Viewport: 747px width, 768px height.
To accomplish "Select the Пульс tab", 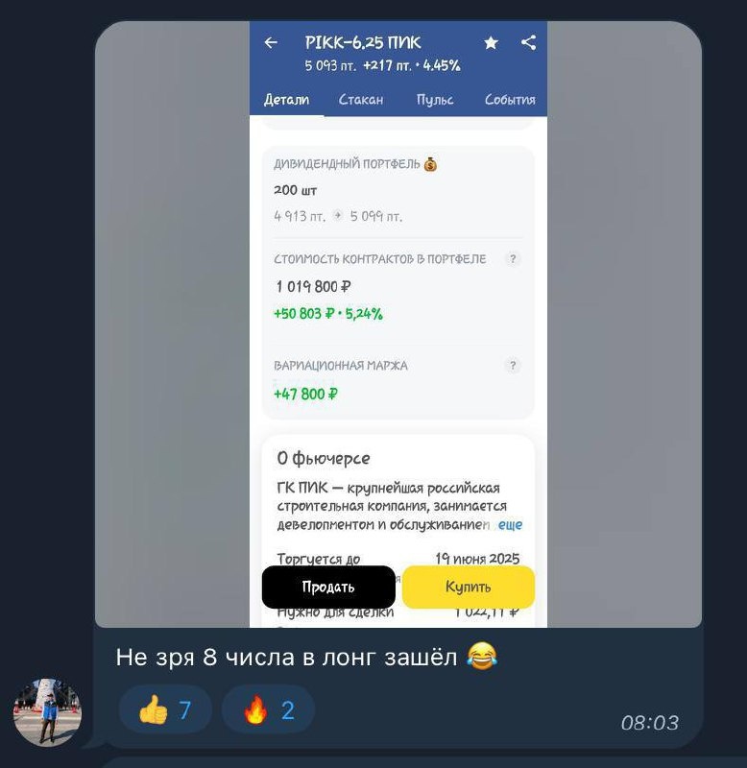I will pyautogui.click(x=435, y=100).
